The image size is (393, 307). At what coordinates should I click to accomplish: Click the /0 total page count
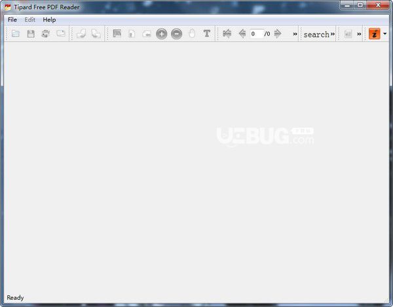267,33
